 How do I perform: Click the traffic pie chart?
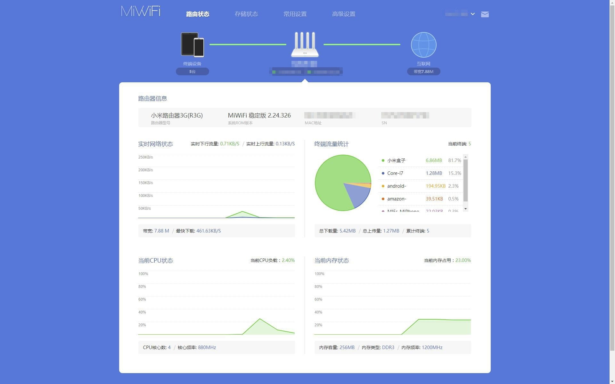(x=343, y=183)
